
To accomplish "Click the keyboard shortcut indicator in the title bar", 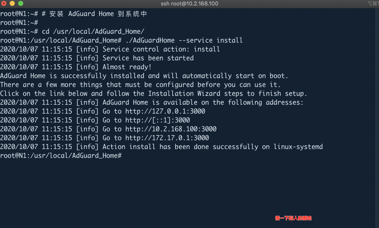I will pos(373,3).
